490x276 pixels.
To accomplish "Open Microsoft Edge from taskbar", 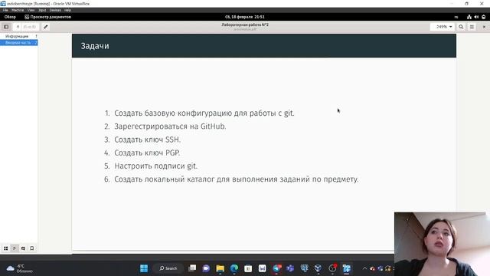I will click(234, 268).
